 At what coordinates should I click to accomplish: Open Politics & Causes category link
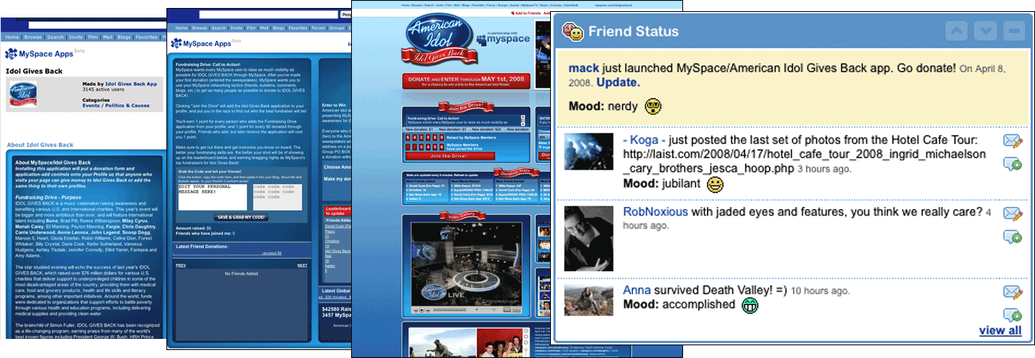coord(127,105)
